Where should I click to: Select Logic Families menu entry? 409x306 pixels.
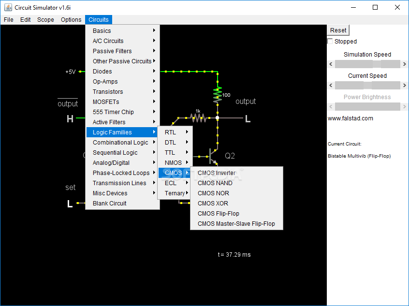122,132
